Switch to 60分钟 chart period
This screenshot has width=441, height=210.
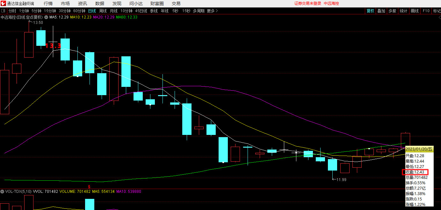click(79, 11)
